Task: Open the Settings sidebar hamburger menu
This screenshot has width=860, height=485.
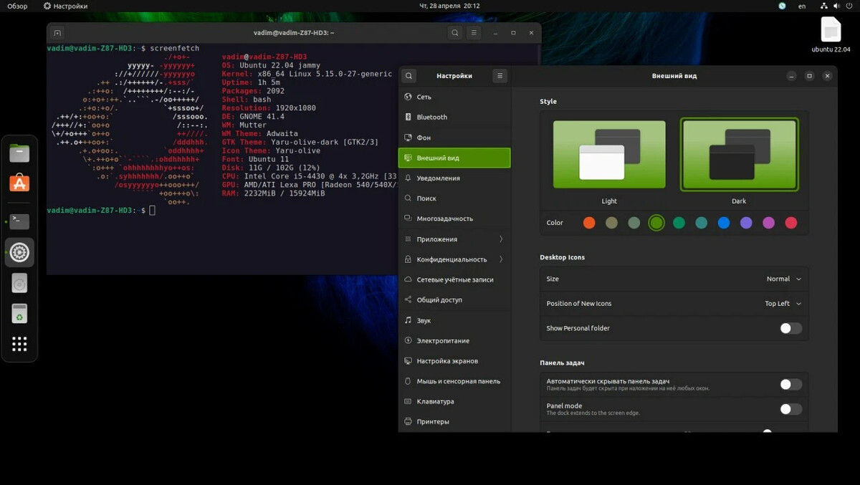Action: (x=500, y=76)
